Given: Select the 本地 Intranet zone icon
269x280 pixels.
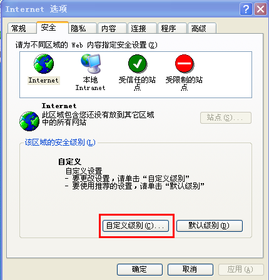Looking at the screenshot, I should (91, 64).
